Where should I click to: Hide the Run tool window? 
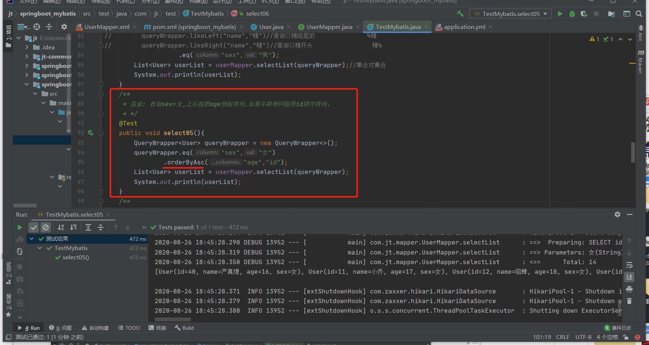[630, 214]
